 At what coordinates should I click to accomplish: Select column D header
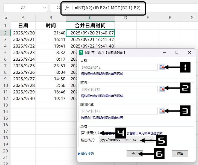(126, 18)
